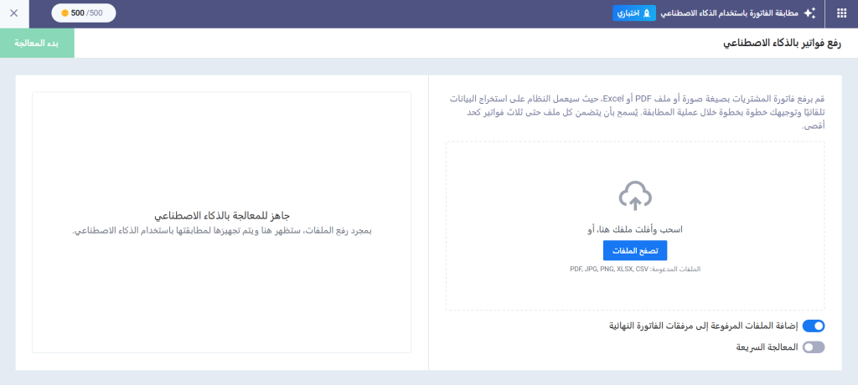Click the جاهز للمعالجة بالذكاء الاصطناعي placeholder heading
Viewport: 858px width, 385px height.
(x=221, y=215)
